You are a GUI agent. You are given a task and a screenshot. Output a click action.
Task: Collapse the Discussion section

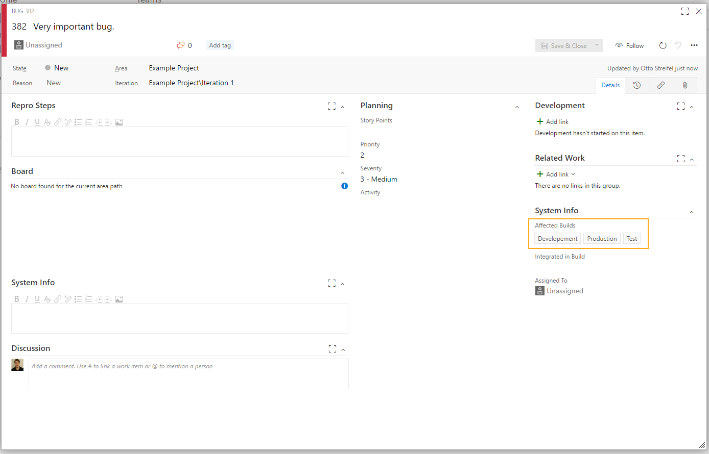click(x=343, y=349)
